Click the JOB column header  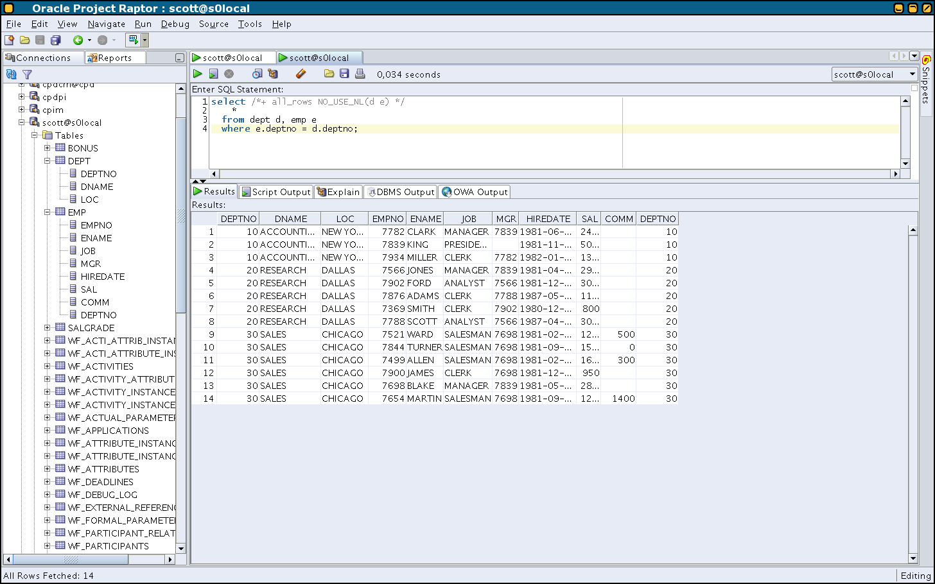[x=469, y=219]
